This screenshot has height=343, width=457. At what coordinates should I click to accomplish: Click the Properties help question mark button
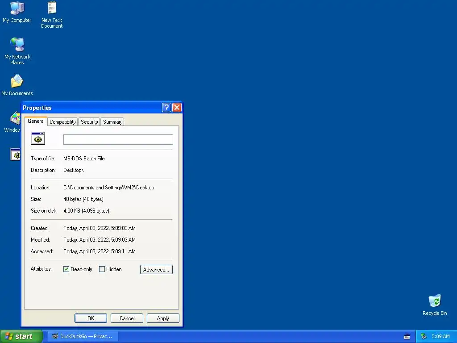(x=166, y=107)
